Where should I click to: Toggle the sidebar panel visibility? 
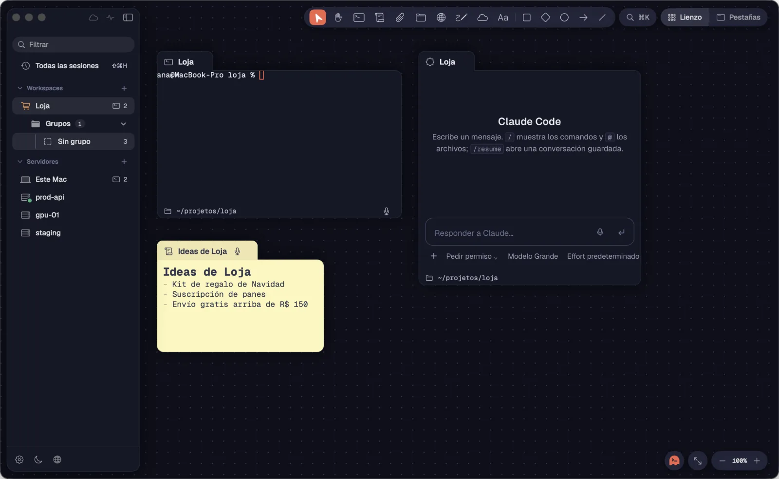128,18
